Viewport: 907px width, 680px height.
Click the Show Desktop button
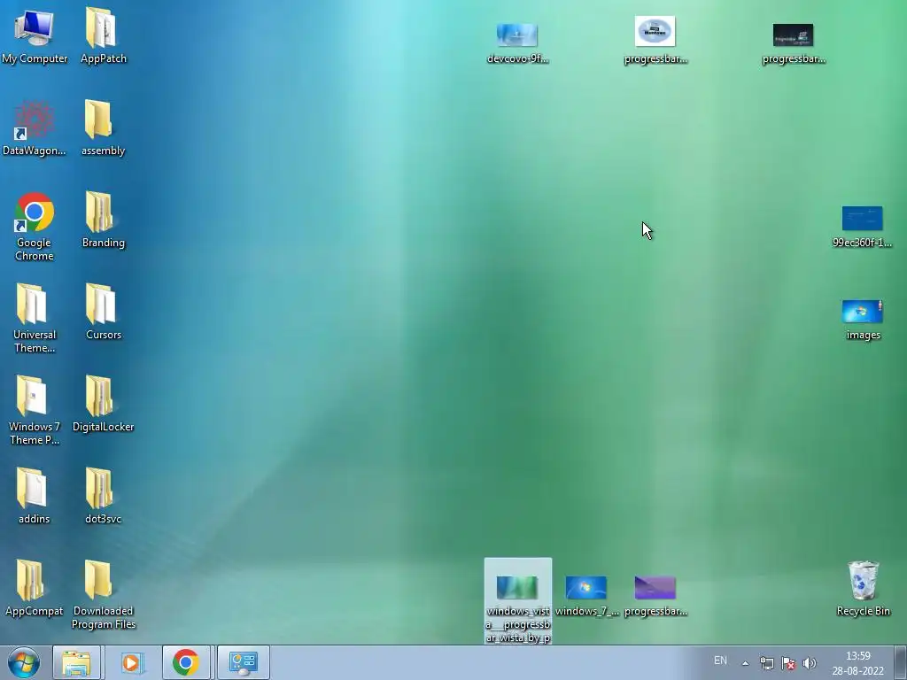coord(901,662)
